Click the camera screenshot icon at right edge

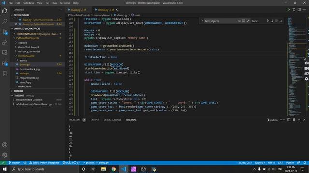[x=306, y=63]
